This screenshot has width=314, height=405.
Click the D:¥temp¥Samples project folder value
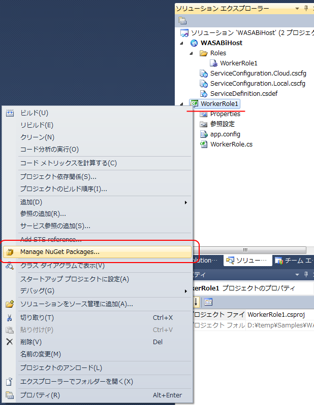(x=280, y=325)
